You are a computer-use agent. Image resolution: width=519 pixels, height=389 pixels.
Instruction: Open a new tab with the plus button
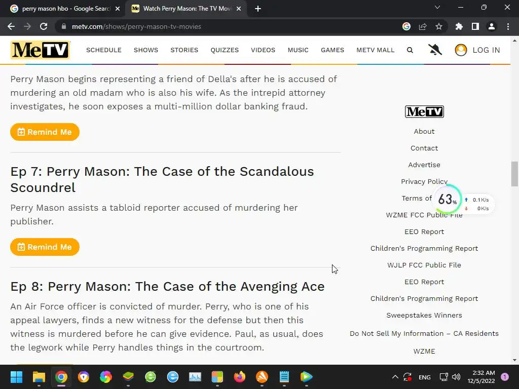[258, 9]
